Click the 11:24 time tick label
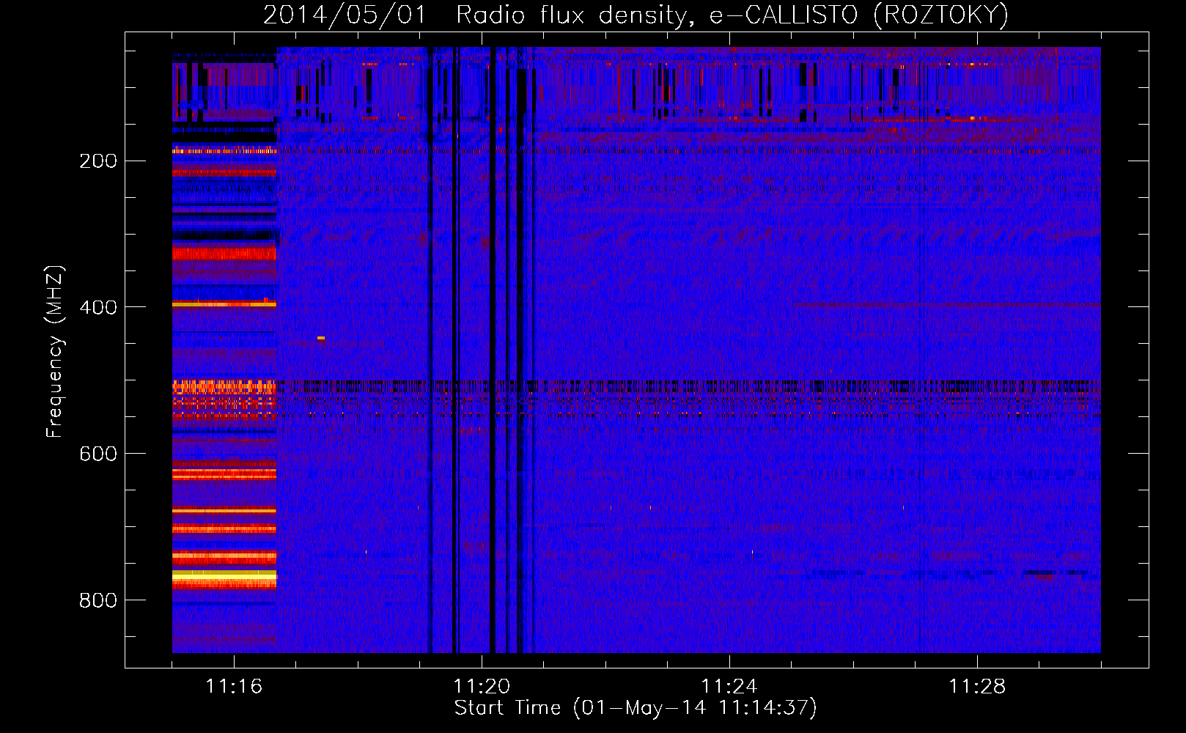Viewport: 1186px width, 733px height. tap(729, 686)
